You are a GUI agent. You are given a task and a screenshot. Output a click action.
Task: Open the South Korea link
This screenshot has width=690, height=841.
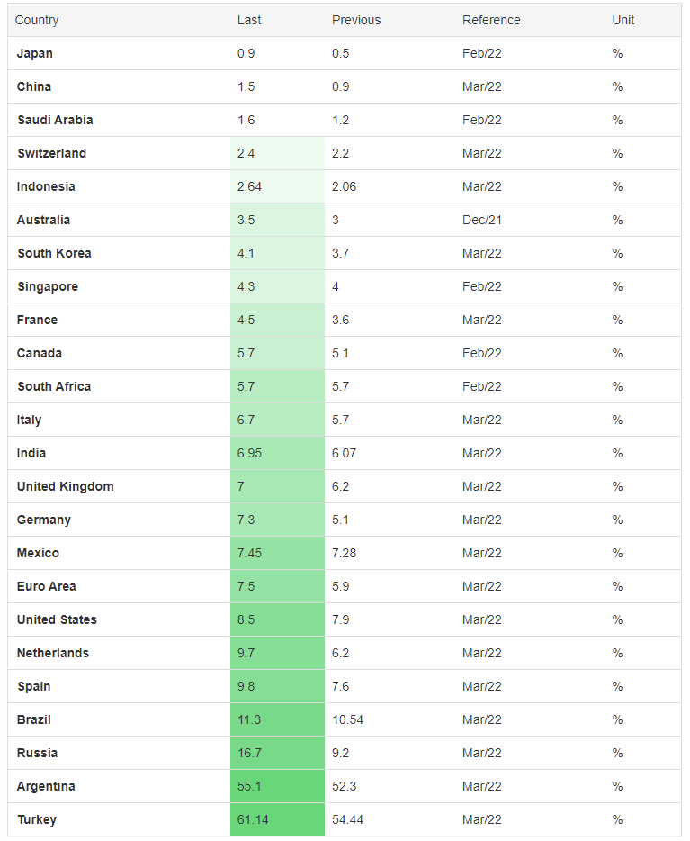(x=54, y=253)
